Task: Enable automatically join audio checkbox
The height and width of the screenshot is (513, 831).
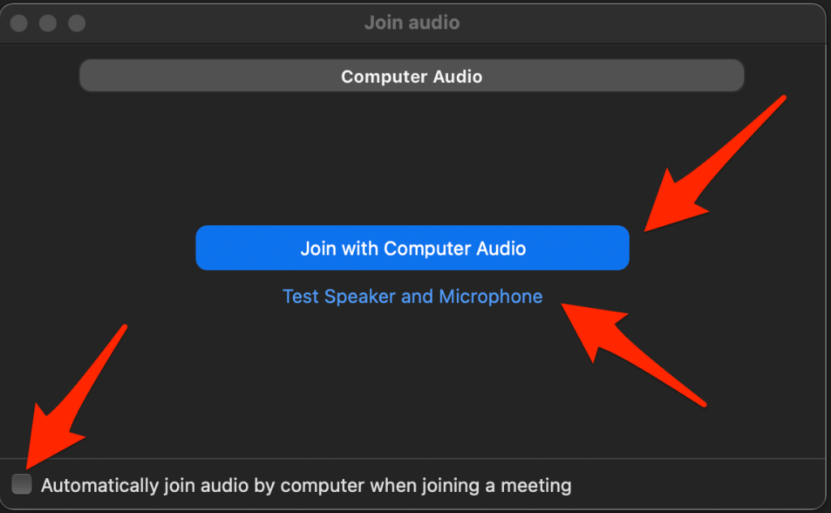Action: pyautogui.click(x=22, y=485)
